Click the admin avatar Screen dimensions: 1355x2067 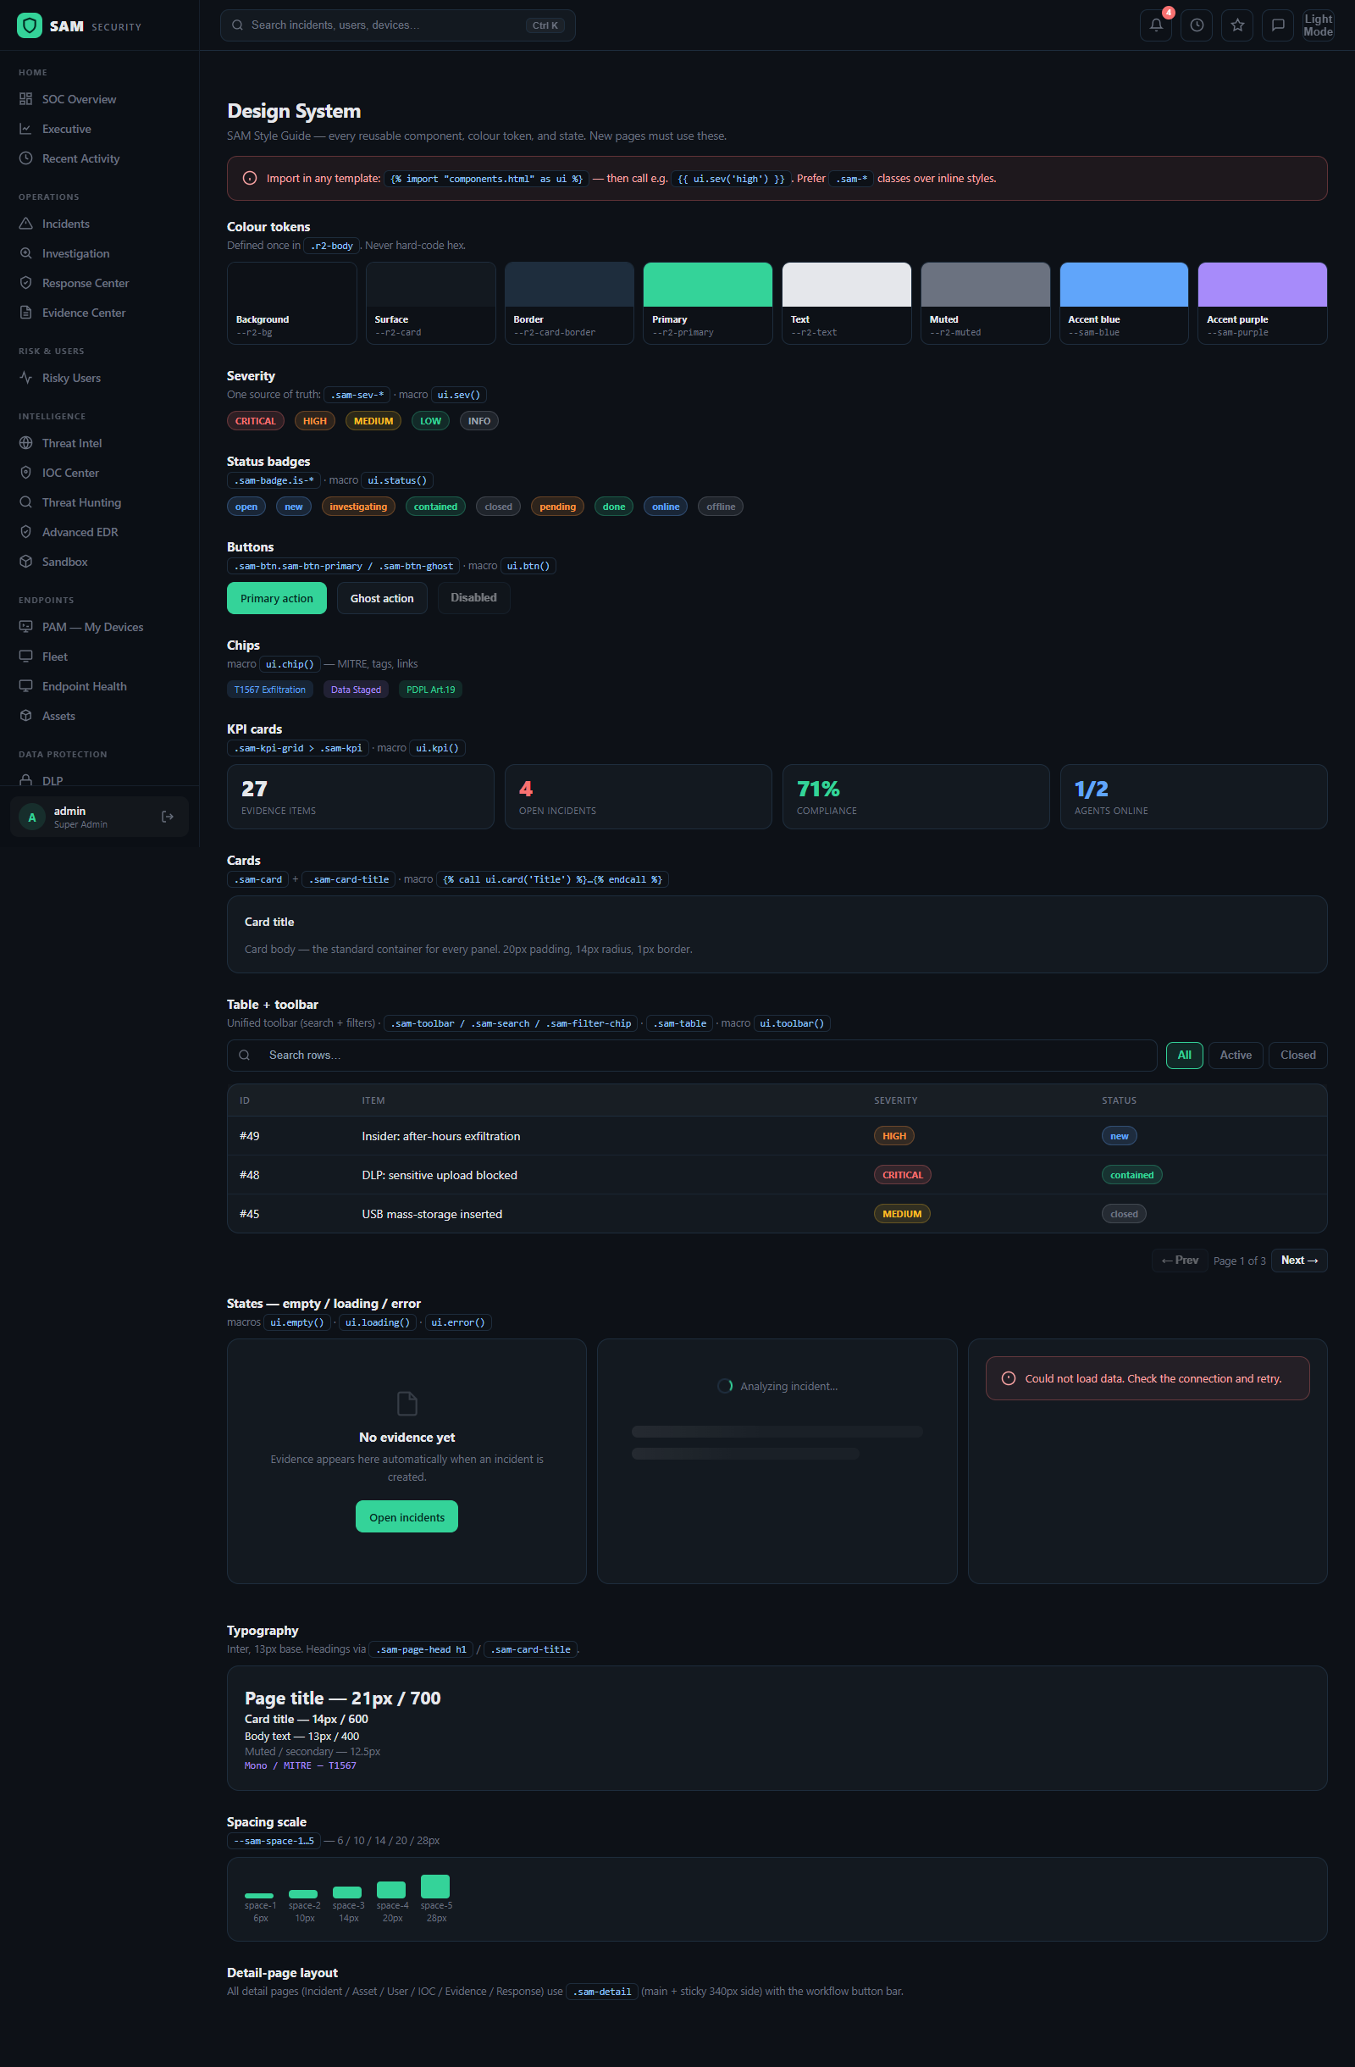[x=32, y=817]
